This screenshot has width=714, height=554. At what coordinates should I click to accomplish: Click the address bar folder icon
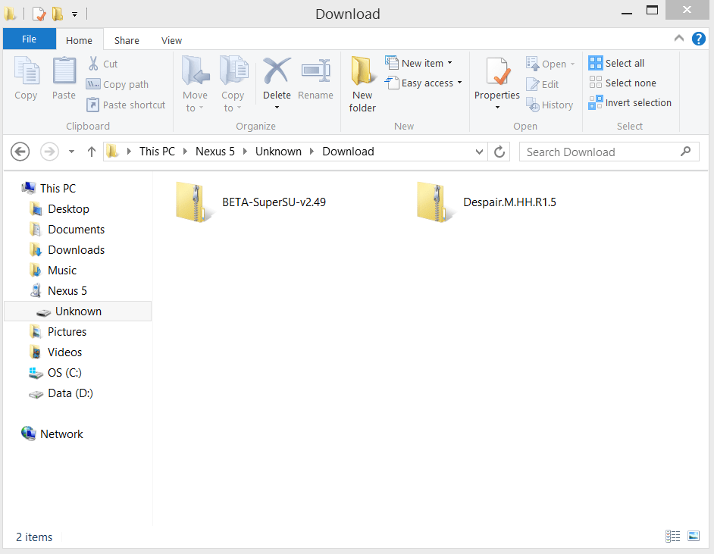112,152
